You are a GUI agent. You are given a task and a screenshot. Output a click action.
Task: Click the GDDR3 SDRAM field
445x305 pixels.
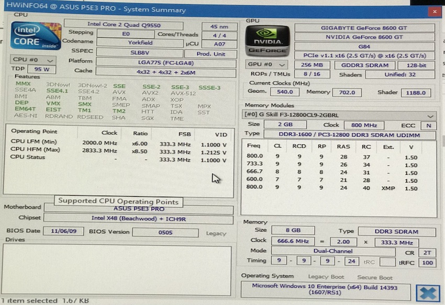click(x=365, y=65)
